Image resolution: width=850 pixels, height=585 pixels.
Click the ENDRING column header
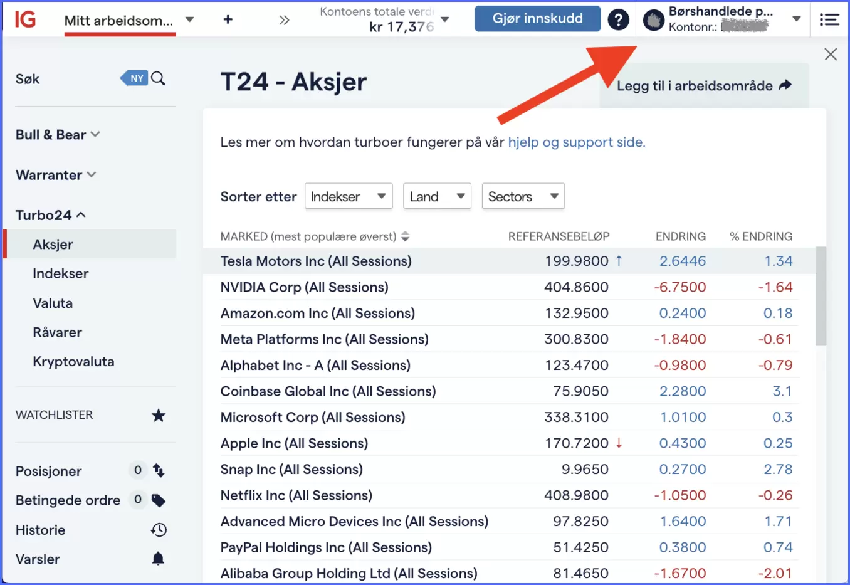(x=681, y=236)
